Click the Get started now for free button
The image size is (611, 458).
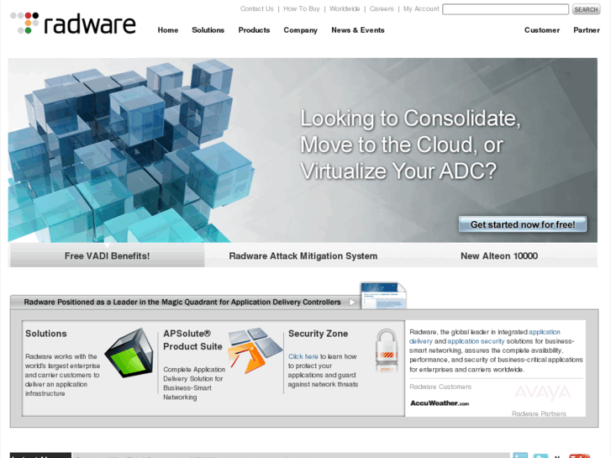tap(523, 224)
